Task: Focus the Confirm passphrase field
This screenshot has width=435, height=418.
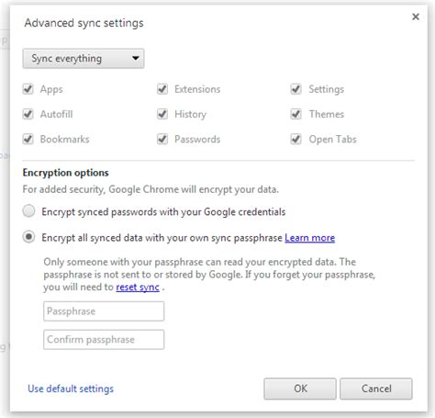Action: 104,340
